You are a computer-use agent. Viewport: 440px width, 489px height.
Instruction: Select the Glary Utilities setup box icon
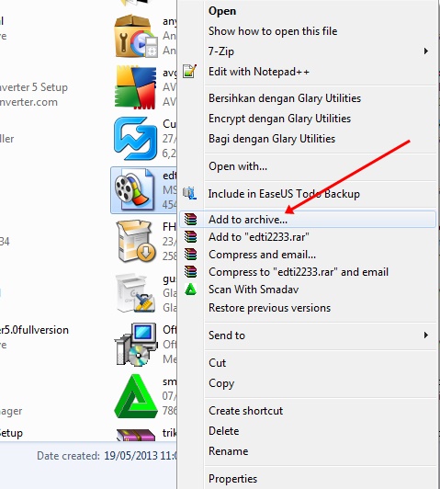pyautogui.click(x=135, y=292)
